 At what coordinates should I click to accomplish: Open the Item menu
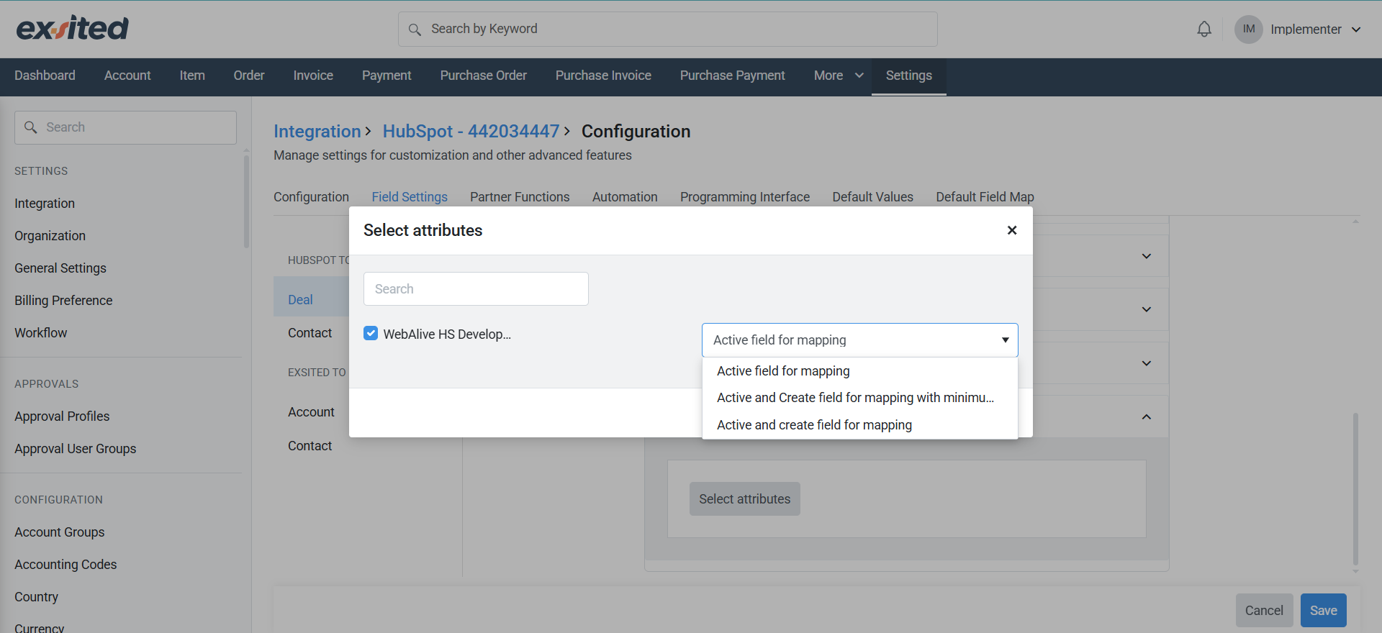(192, 76)
